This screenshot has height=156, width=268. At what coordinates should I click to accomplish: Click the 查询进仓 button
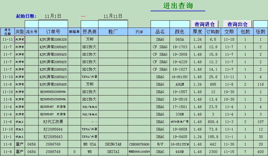point(204,24)
